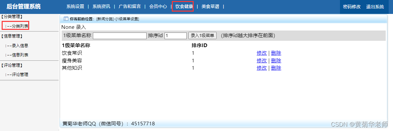Viewport: 393px width, 131px height.
Task: Click the current-location panel icon
Action: point(66,19)
